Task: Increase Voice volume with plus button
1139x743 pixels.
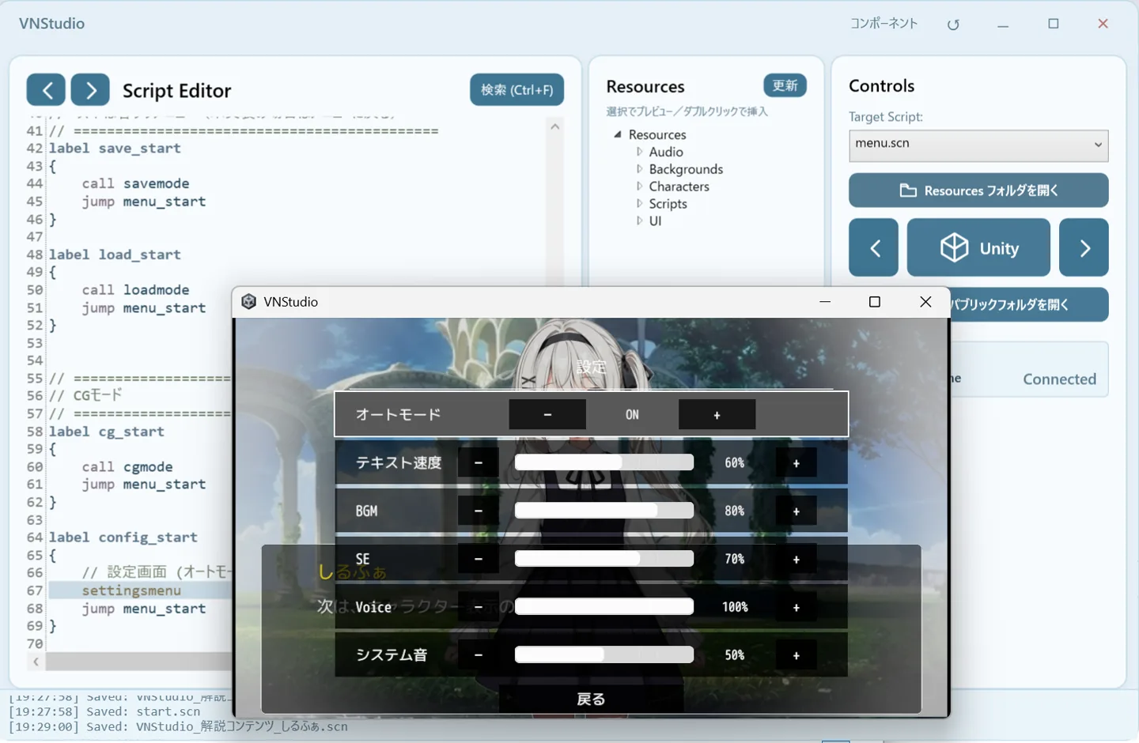Action: tap(796, 607)
